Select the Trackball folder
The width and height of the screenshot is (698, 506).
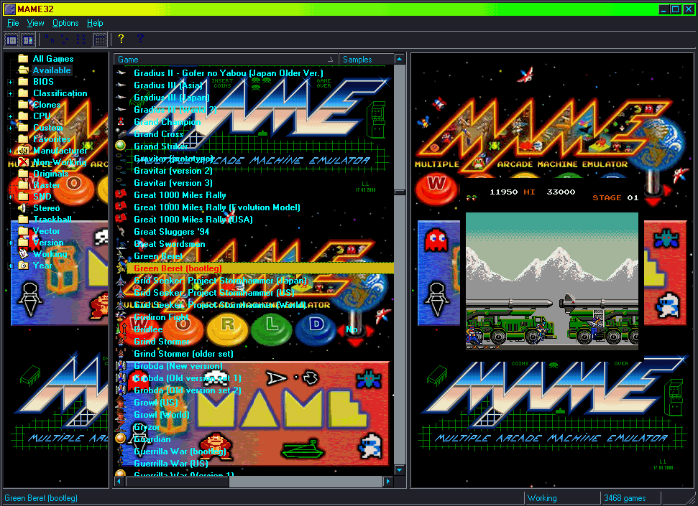(x=52, y=220)
